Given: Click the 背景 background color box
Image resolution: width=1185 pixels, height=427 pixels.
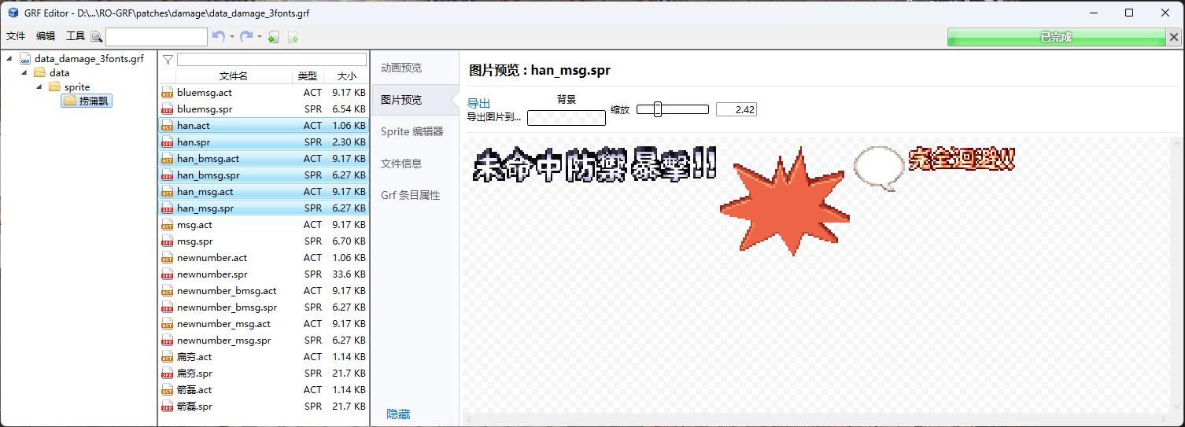Looking at the screenshot, I should coord(566,118).
